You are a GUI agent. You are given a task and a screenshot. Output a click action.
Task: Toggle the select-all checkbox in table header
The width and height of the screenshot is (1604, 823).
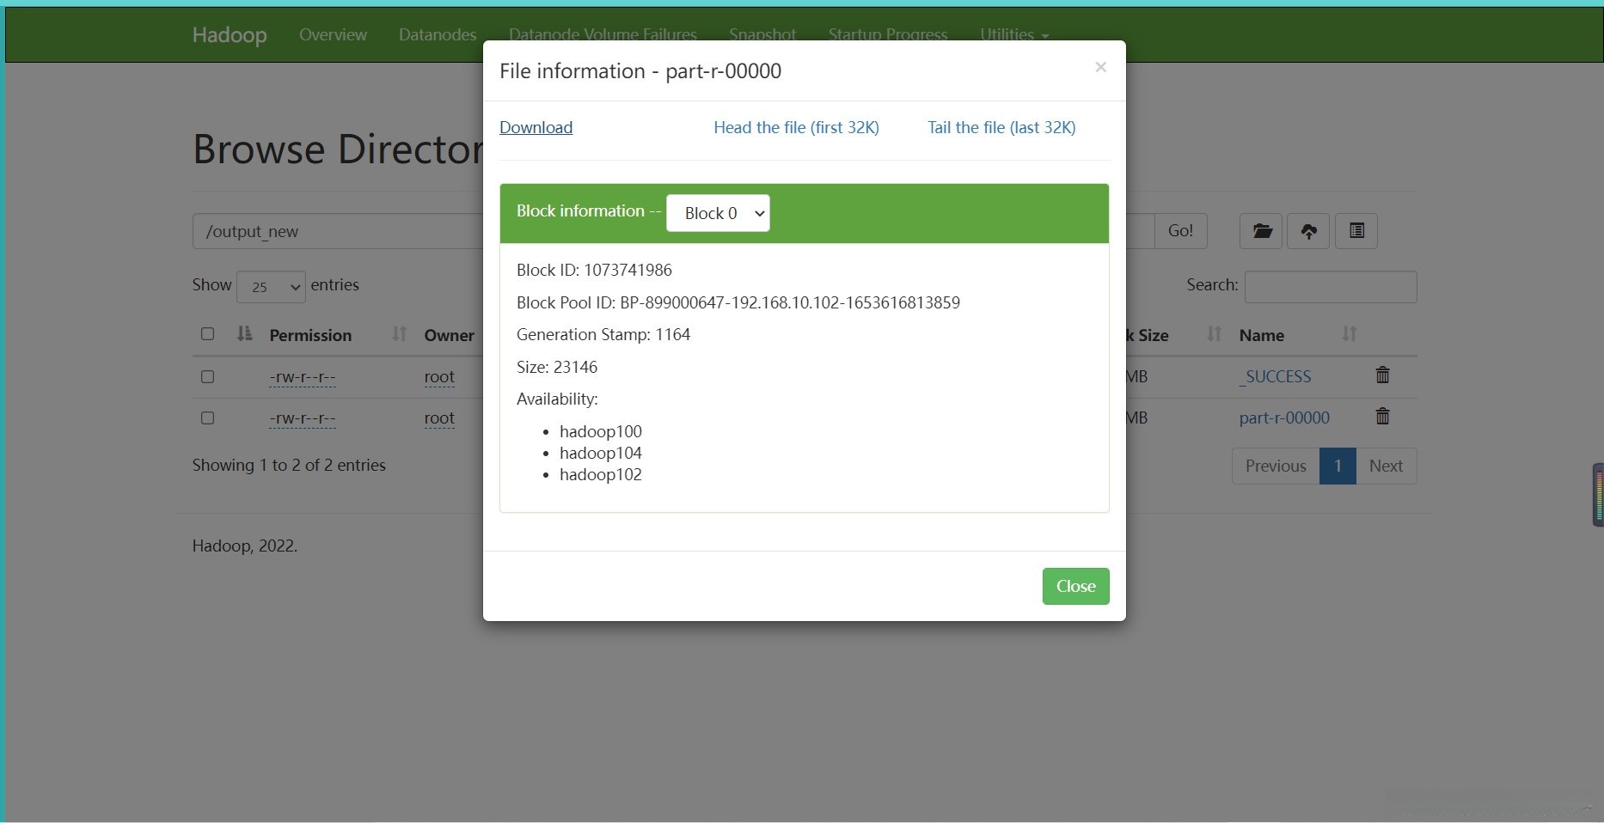tap(207, 334)
